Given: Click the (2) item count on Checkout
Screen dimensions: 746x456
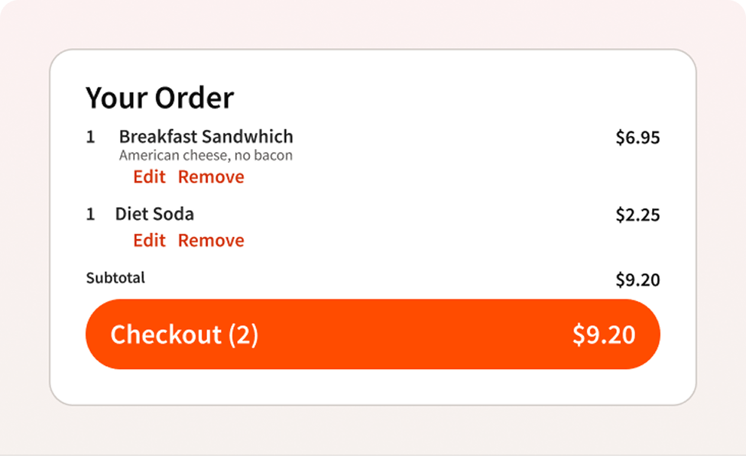Looking at the screenshot, I should coord(243,335).
